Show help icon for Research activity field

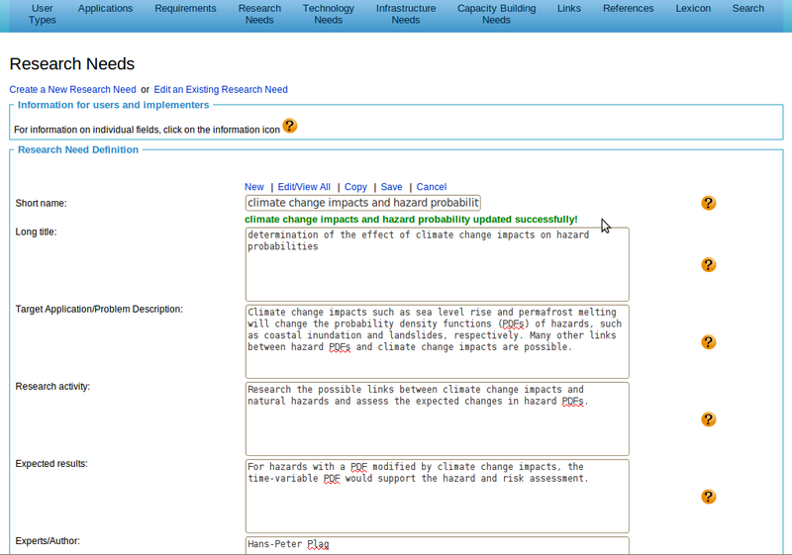pyautogui.click(x=708, y=419)
